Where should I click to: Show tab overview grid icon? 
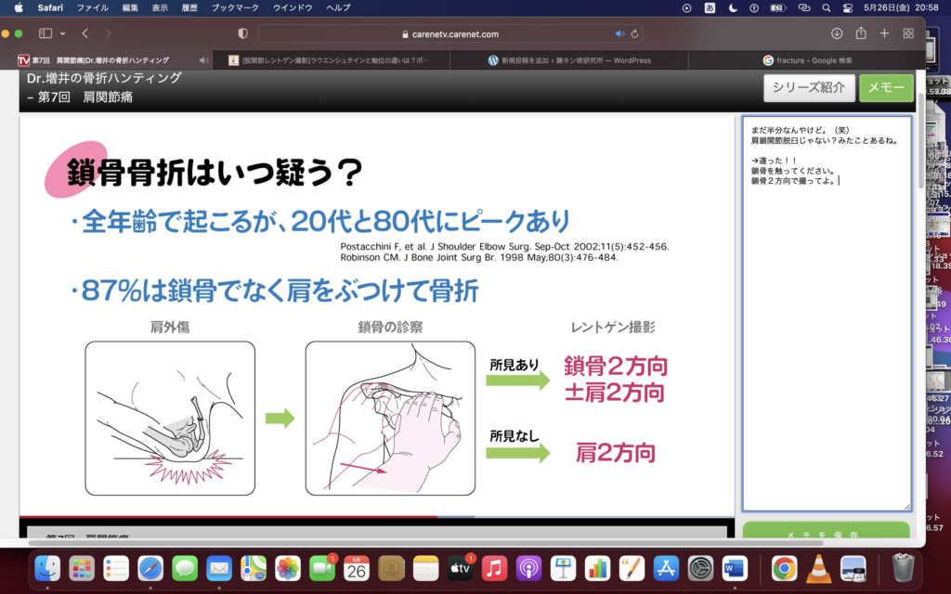pyautogui.click(x=908, y=33)
